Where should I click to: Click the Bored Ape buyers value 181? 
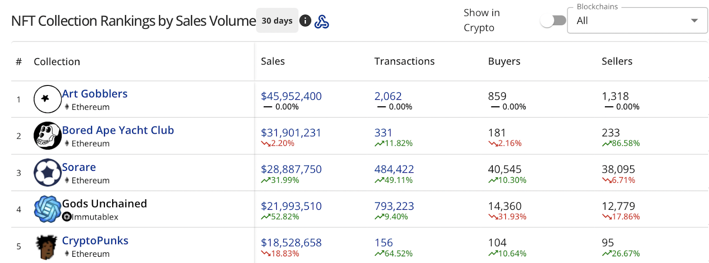pos(497,133)
